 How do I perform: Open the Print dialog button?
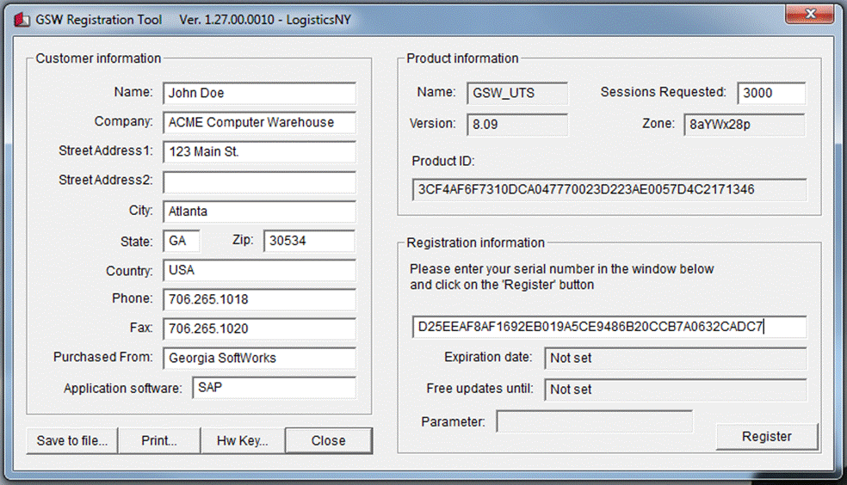[x=159, y=441]
